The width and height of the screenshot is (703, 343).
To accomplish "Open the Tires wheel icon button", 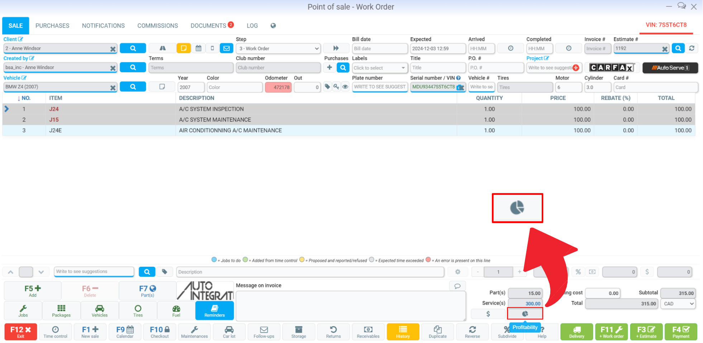I will [138, 310].
